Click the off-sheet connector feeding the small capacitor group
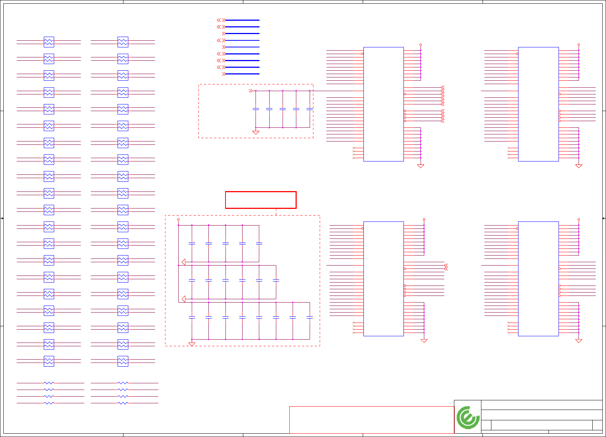Image resolution: width=606 pixels, height=437 pixels. (x=251, y=91)
